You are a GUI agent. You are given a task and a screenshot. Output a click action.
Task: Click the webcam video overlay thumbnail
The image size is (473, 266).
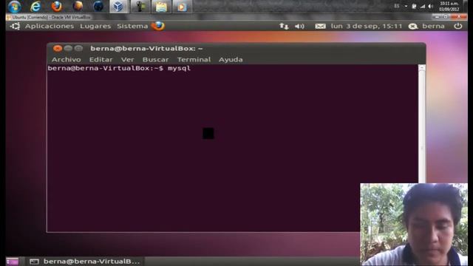point(414,225)
